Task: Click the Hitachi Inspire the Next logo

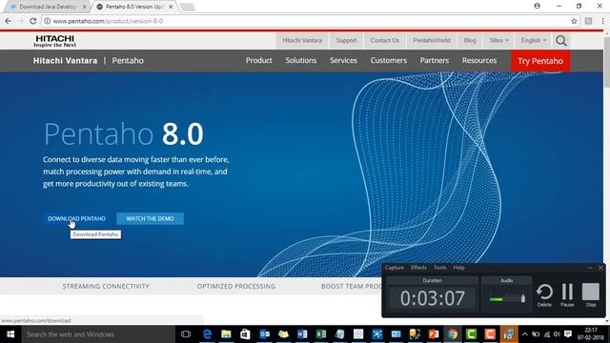Action: coord(55,41)
